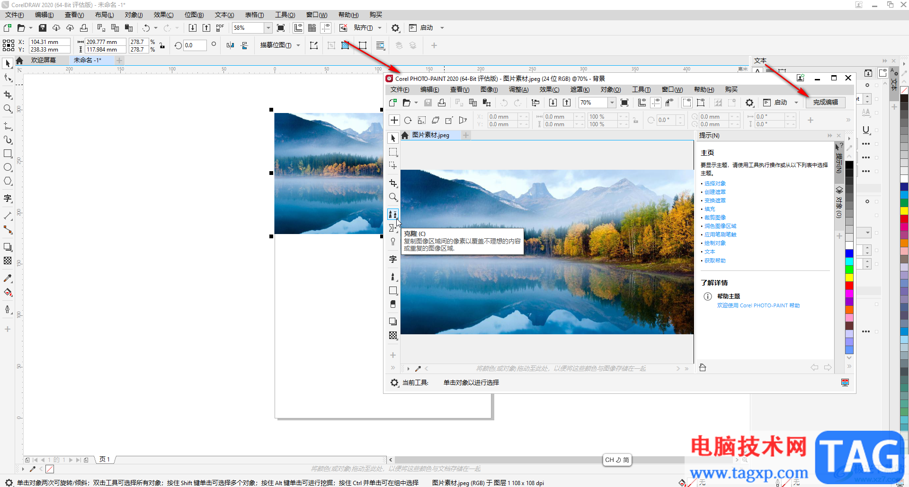The height and width of the screenshot is (487, 909).
Task: Select the Ellipse tool in CorelDRAW toolbox
Action: point(8,167)
